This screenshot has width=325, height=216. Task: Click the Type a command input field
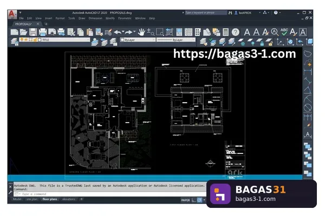click(x=110, y=194)
